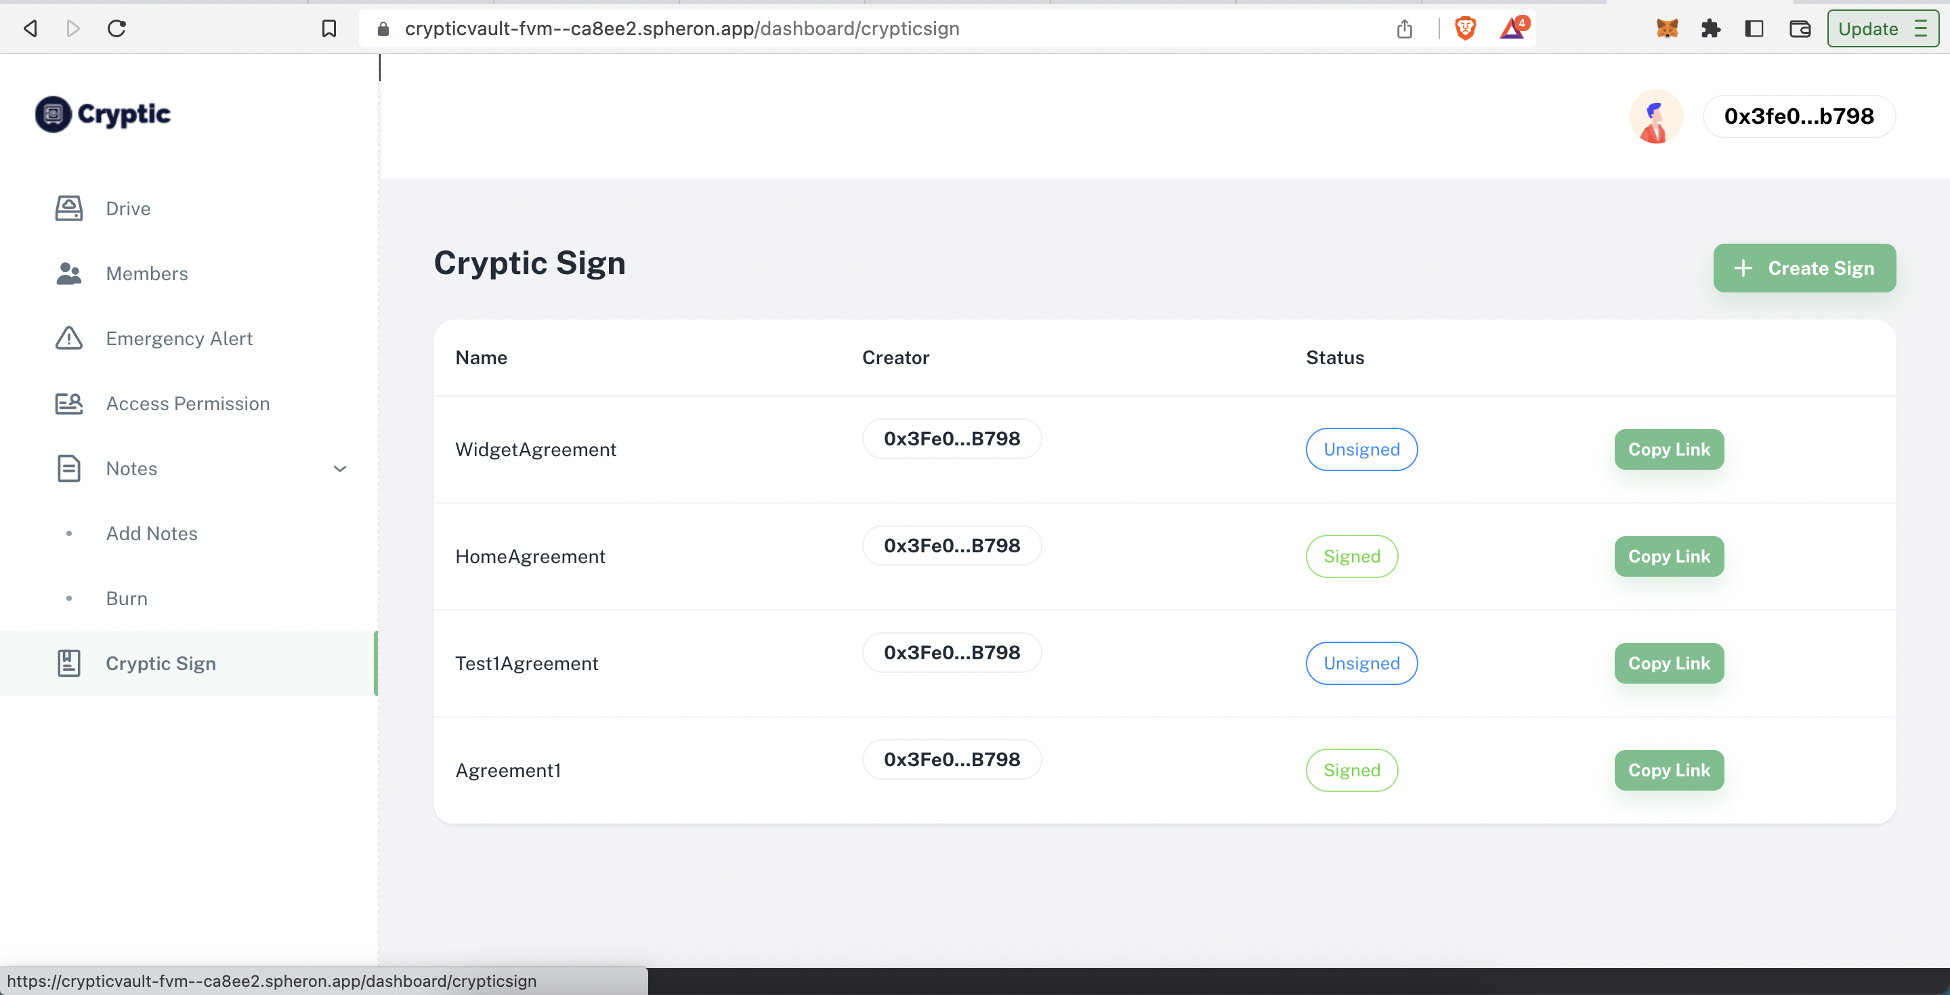Select the Burn menu item
Image resolution: width=1950 pixels, height=995 pixels.
(127, 598)
